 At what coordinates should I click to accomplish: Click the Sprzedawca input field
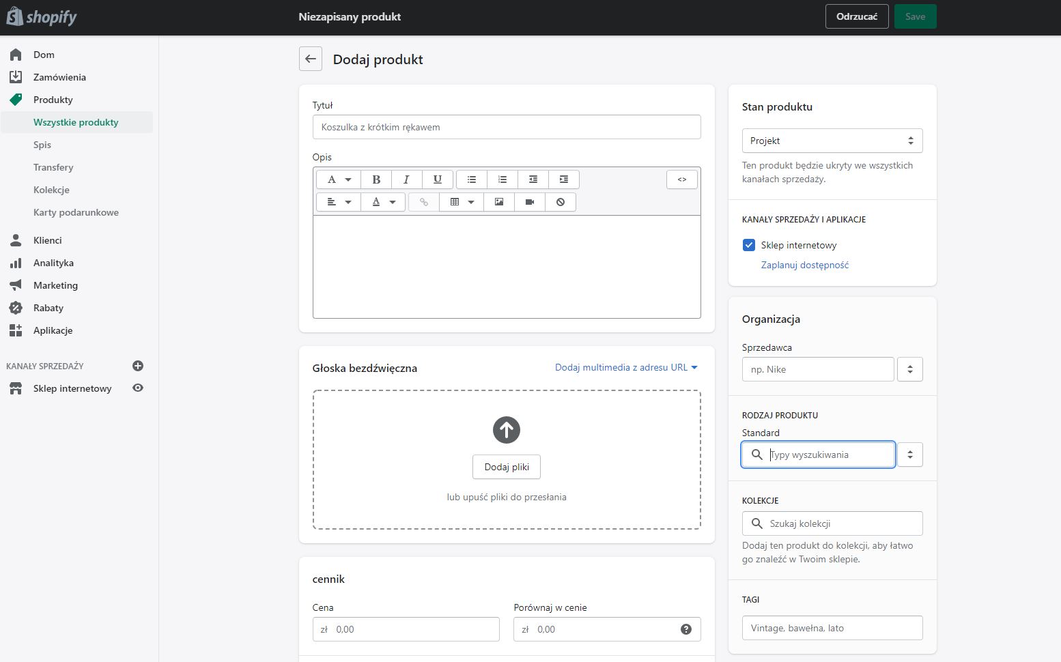(818, 369)
